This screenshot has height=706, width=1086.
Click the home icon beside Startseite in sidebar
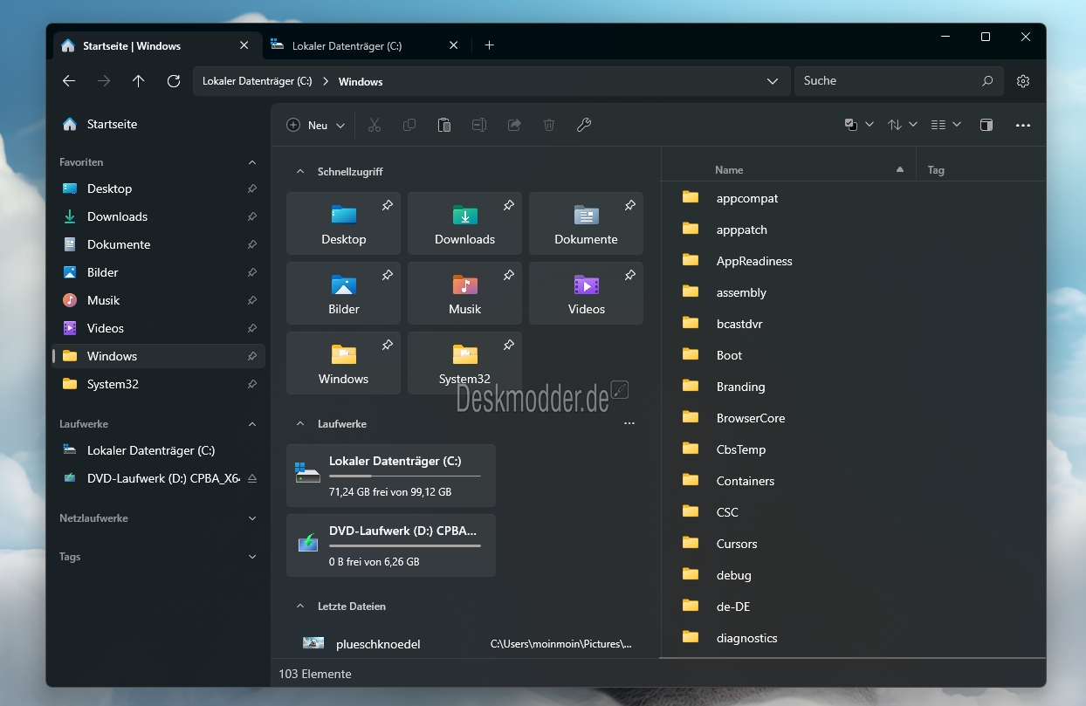(70, 124)
